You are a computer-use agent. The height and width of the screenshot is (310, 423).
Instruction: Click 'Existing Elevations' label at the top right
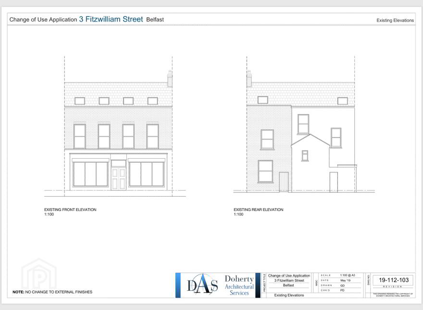pos(395,20)
